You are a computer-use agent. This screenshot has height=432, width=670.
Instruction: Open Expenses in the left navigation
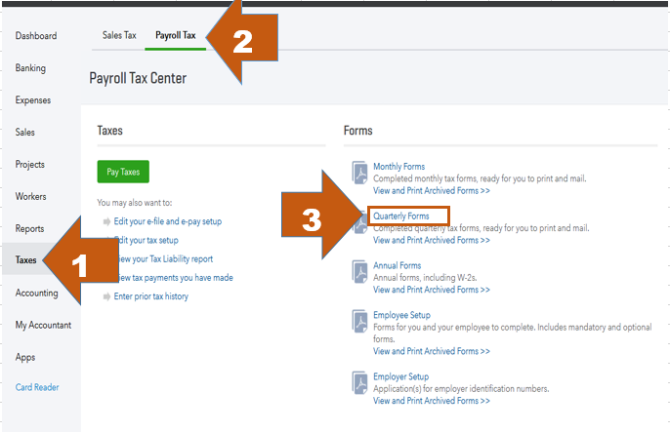pyautogui.click(x=33, y=100)
